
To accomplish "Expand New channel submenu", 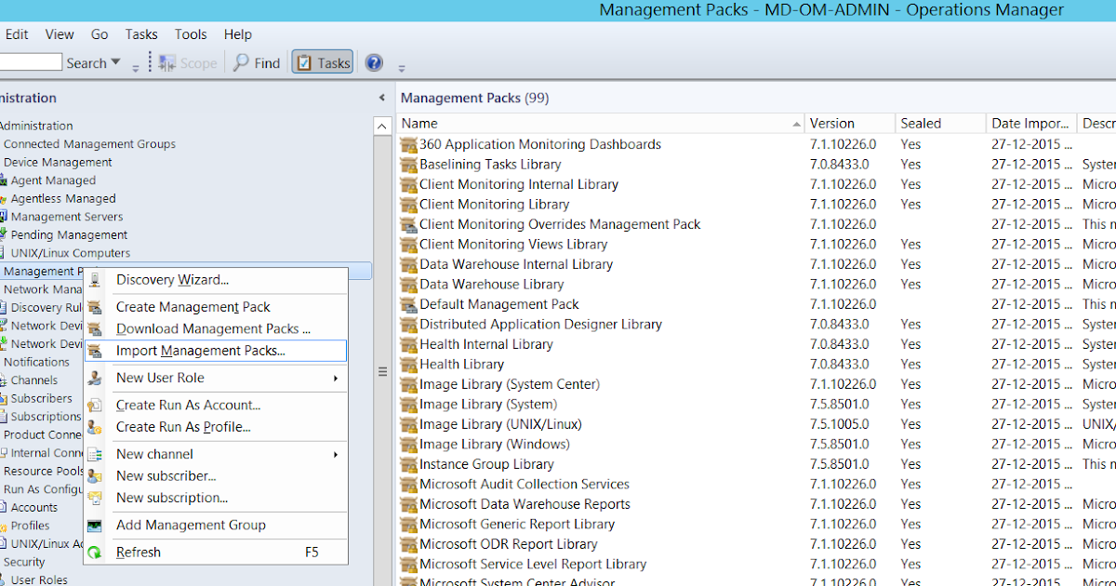I will 216,454.
